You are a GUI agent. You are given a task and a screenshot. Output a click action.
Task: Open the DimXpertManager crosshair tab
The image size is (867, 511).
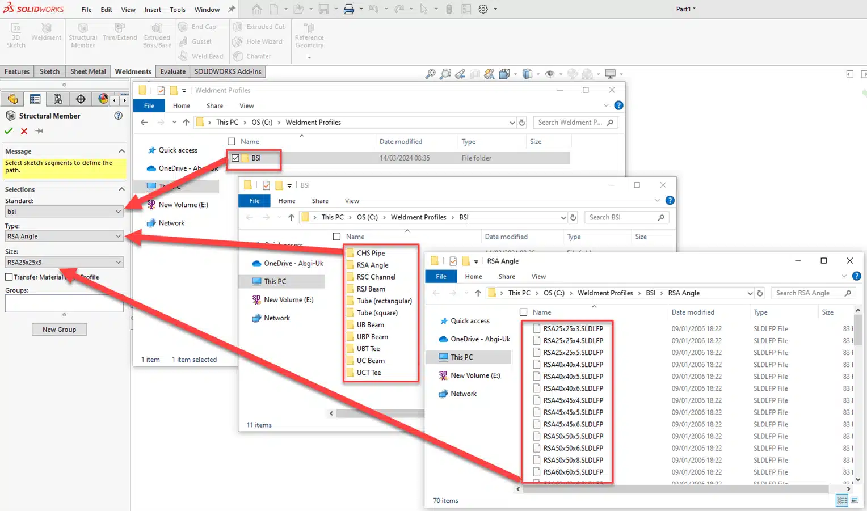(81, 99)
